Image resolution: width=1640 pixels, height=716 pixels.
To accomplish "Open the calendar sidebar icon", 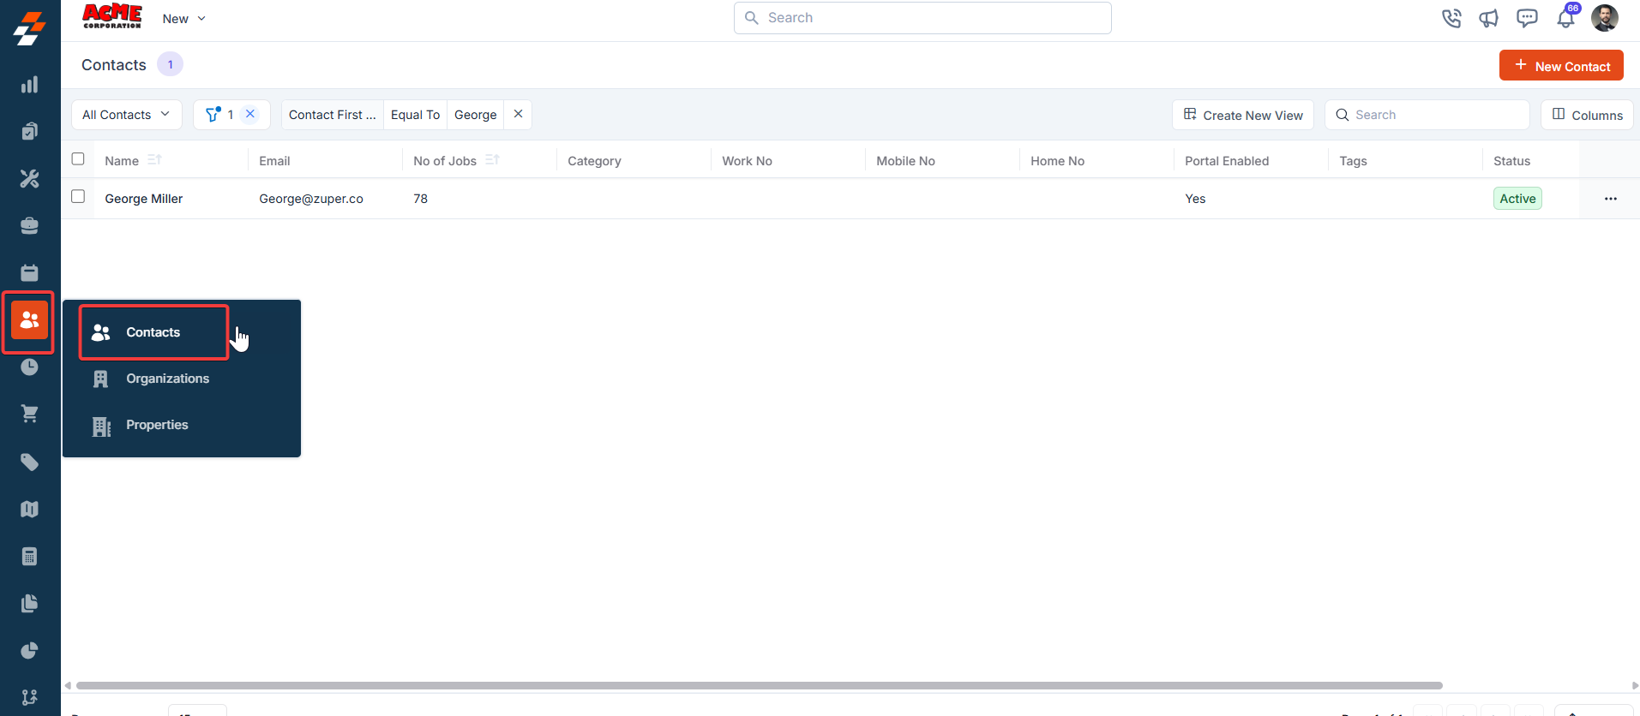I will tap(29, 272).
